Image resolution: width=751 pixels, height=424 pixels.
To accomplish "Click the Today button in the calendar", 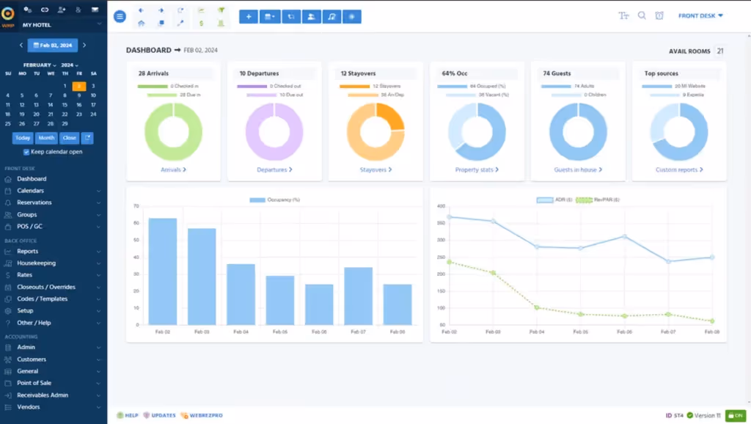I will [22, 137].
